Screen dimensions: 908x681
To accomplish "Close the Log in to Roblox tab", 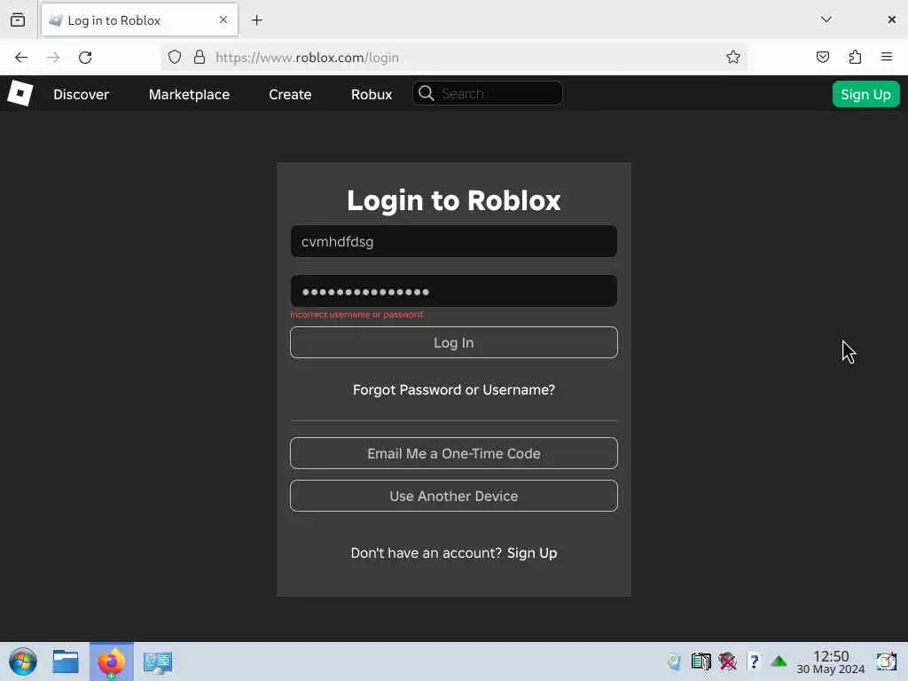I will (223, 20).
